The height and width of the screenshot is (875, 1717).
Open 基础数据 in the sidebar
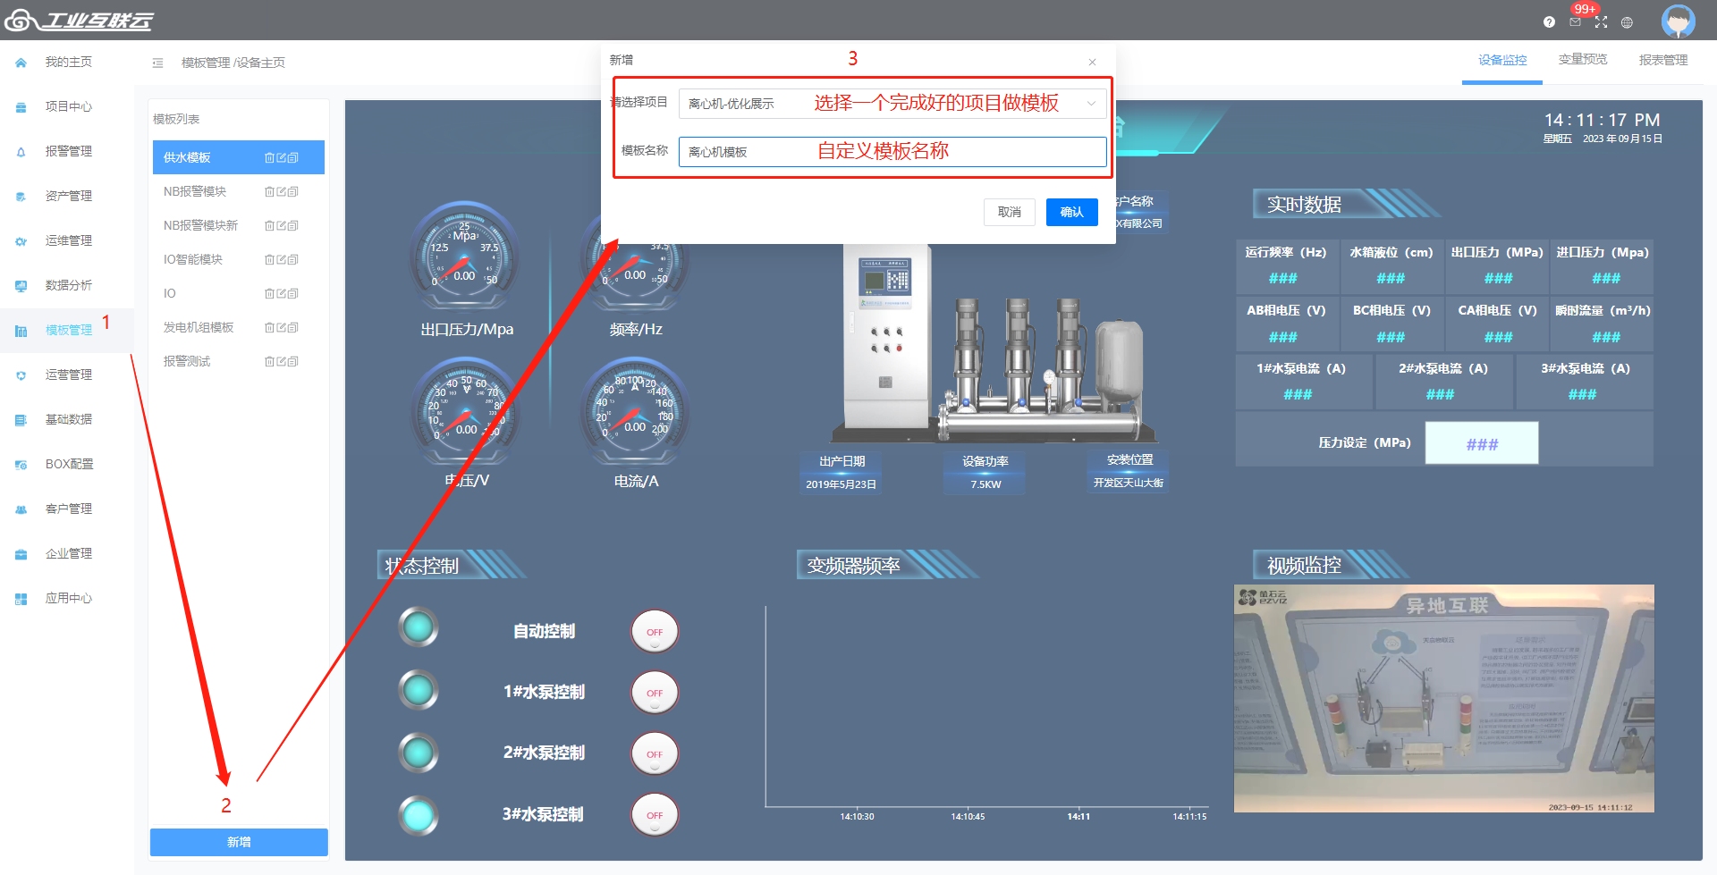(x=68, y=420)
